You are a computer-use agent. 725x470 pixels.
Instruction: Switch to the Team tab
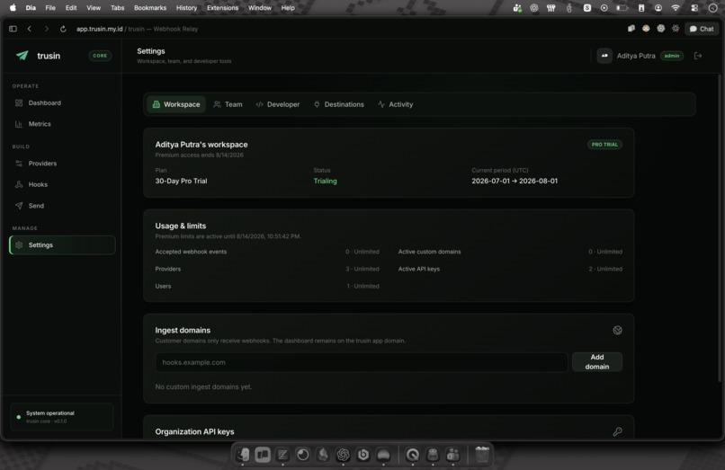228,104
